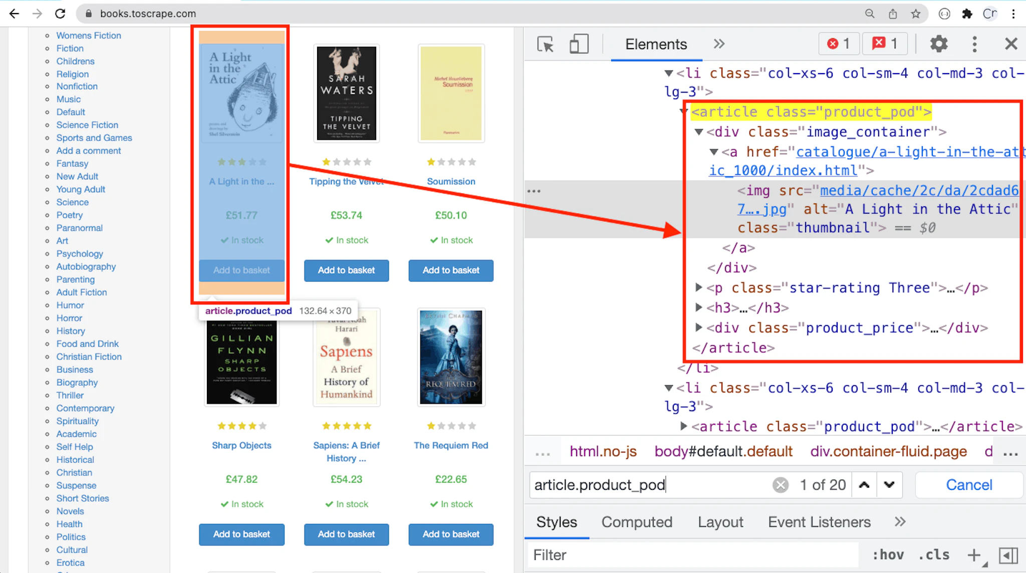Click the red error count badge
This screenshot has height=573, width=1026.
tap(839, 44)
